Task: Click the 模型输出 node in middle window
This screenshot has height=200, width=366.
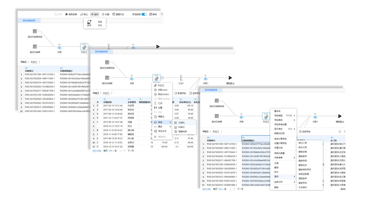Action: point(230,78)
